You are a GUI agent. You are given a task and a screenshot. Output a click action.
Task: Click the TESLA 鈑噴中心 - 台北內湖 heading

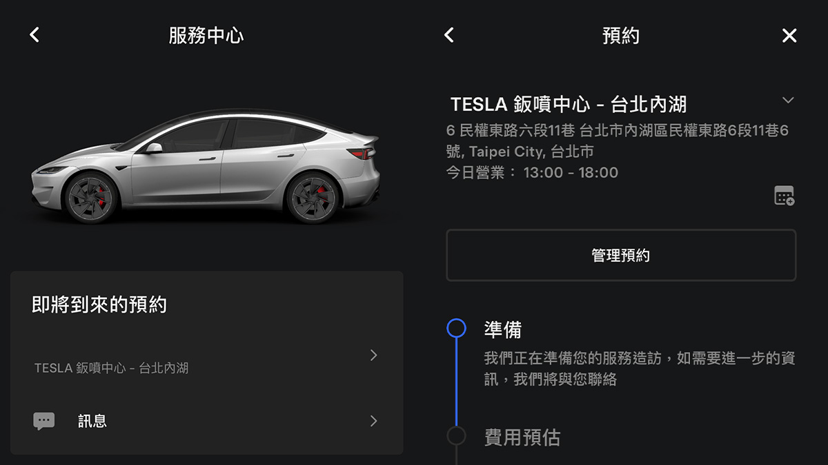[x=569, y=104]
